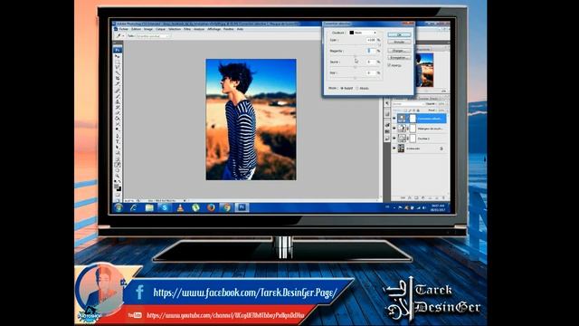Click the Courbes 1 adjustment thumbnail
Screen dimensions: 579x326
(402, 139)
